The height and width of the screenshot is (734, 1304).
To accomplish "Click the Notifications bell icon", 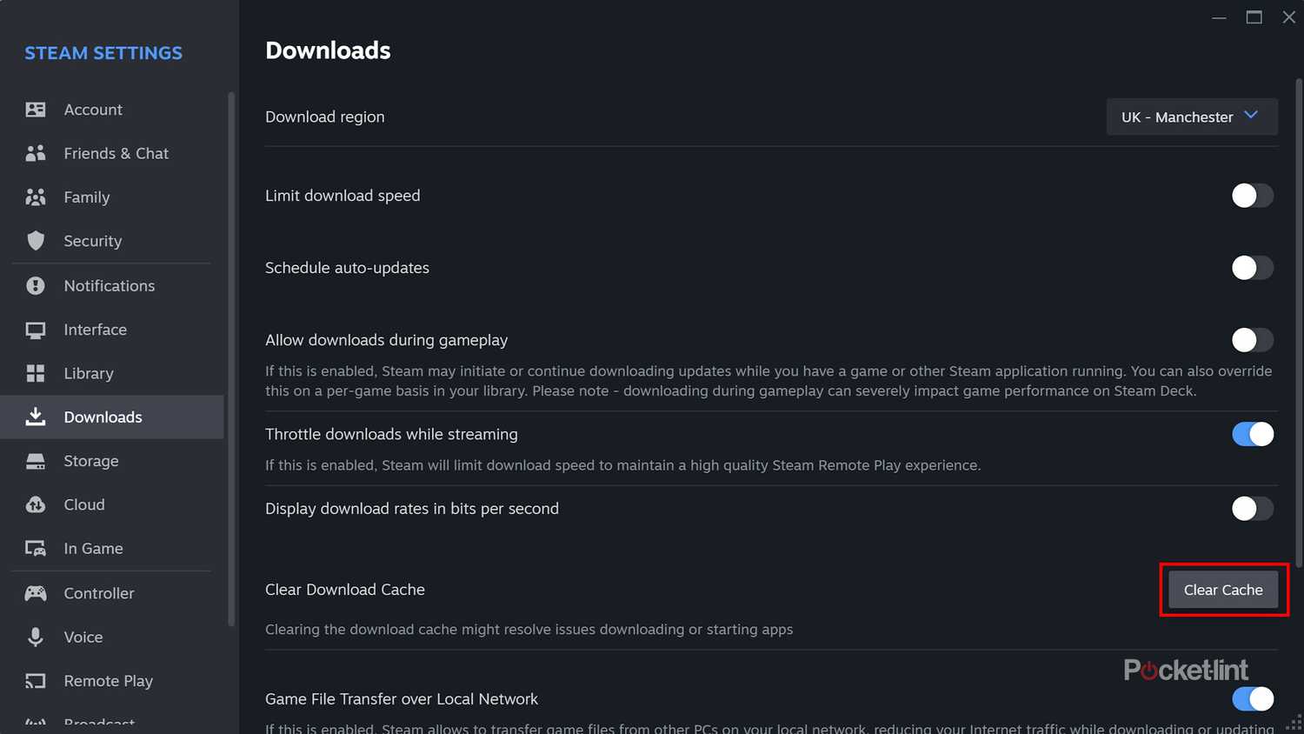I will pyautogui.click(x=35, y=285).
